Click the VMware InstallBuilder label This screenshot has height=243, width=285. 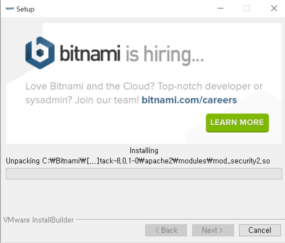(39, 220)
